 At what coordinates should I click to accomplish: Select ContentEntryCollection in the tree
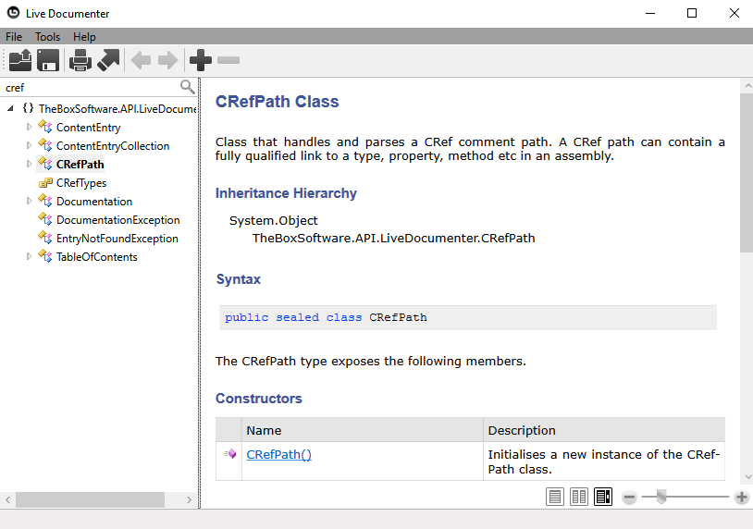click(113, 146)
